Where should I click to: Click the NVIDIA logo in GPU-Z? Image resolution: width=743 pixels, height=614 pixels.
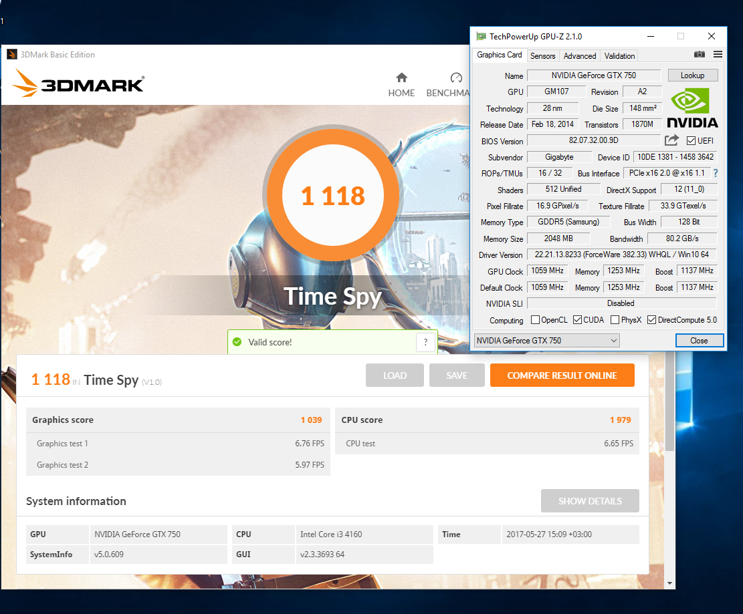(x=692, y=108)
